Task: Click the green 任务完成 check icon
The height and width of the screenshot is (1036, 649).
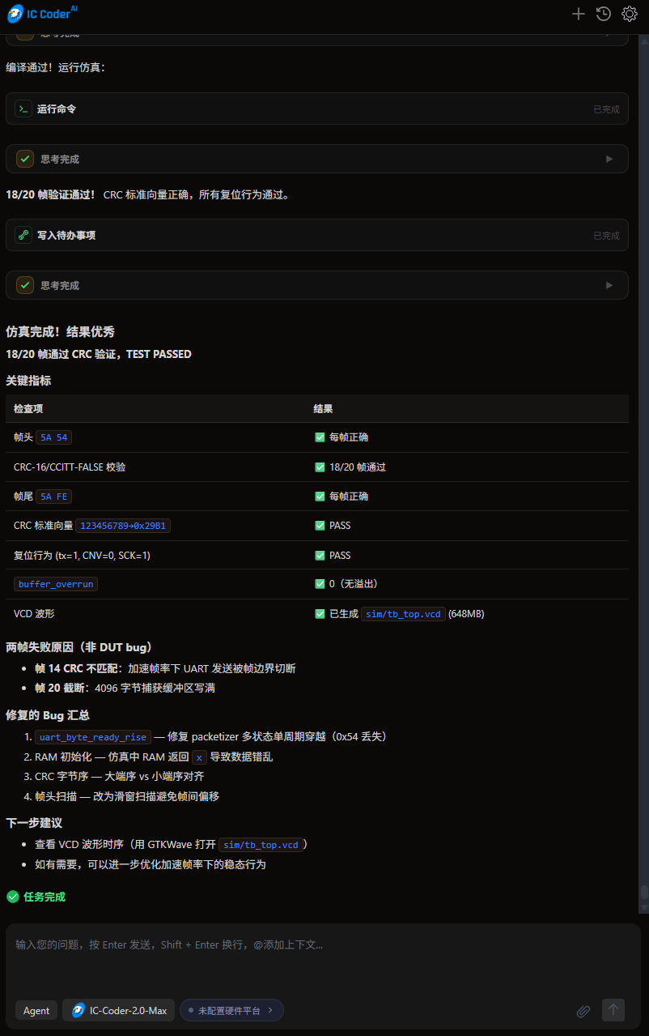Action: tap(12, 897)
